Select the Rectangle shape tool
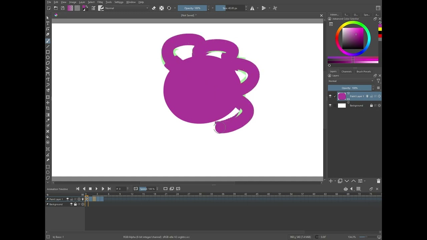The height and width of the screenshot is (240, 427). [x=48, y=52]
